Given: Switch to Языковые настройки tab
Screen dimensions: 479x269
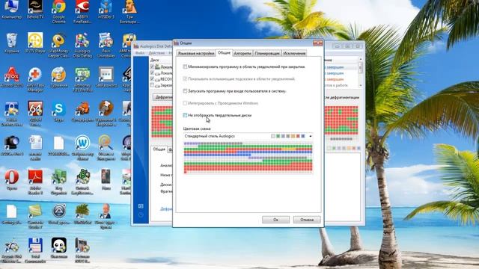Looking at the screenshot, I should pos(196,53).
